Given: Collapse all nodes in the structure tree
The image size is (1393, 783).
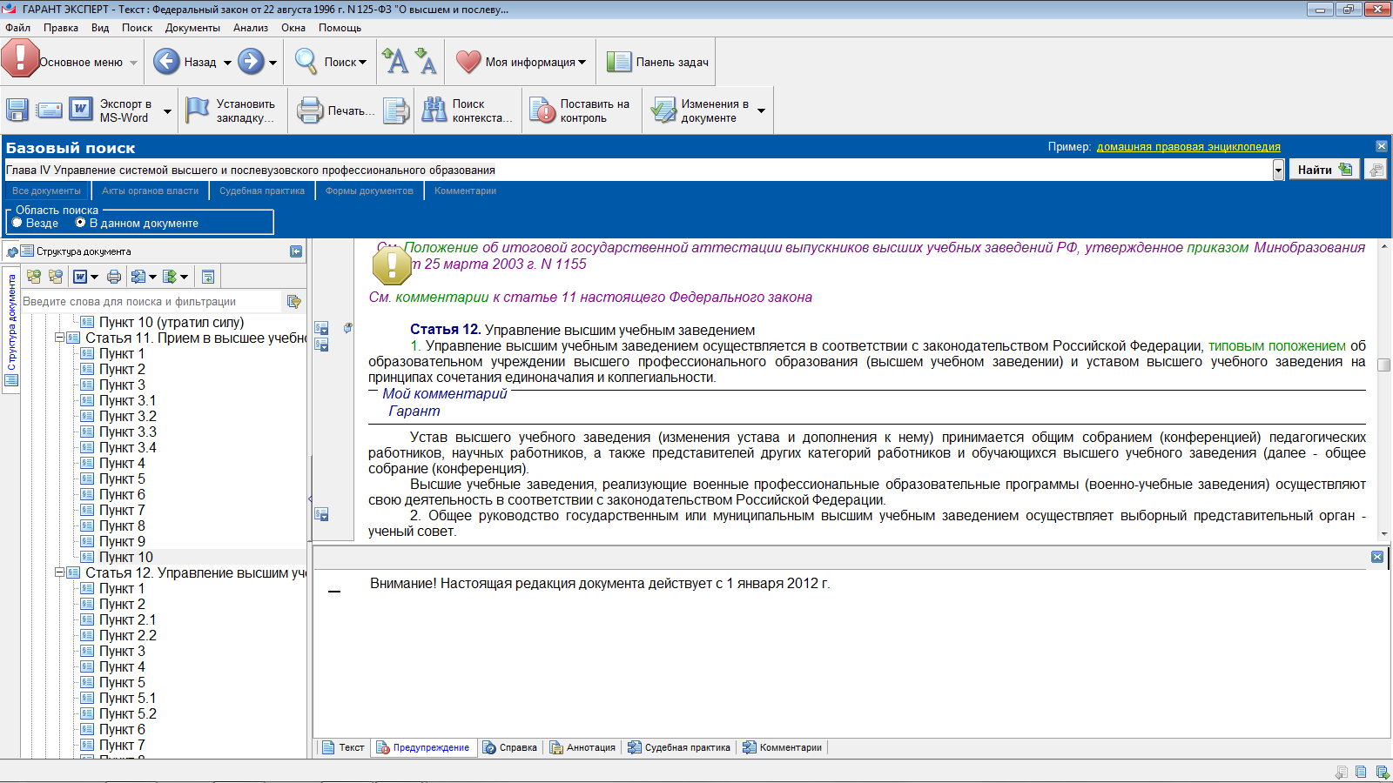Looking at the screenshot, I should pyautogui.click(x=56, y=277).
